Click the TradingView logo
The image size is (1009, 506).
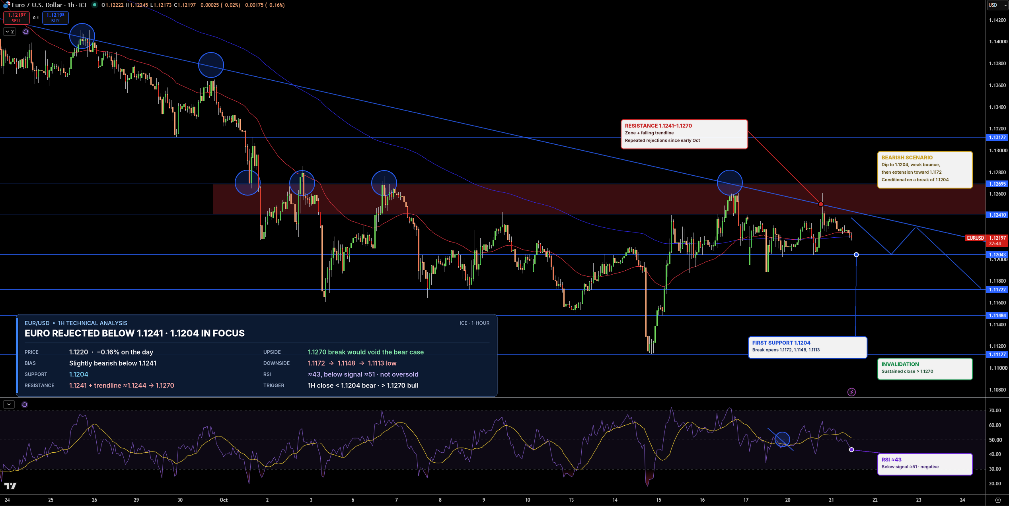pos(10,486)
